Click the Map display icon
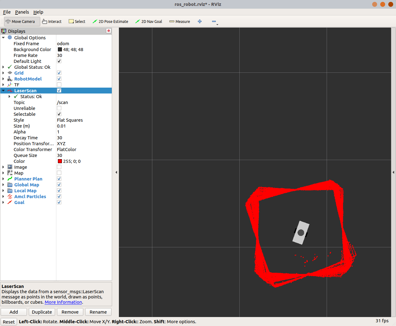Viewport: 396px width, 326px height. point(10,173)
